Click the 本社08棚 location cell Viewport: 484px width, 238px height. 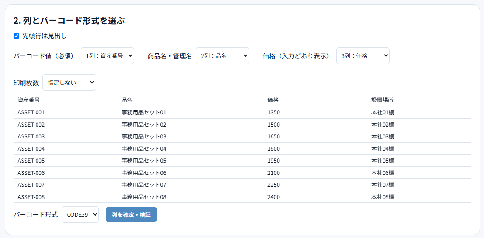419,197
